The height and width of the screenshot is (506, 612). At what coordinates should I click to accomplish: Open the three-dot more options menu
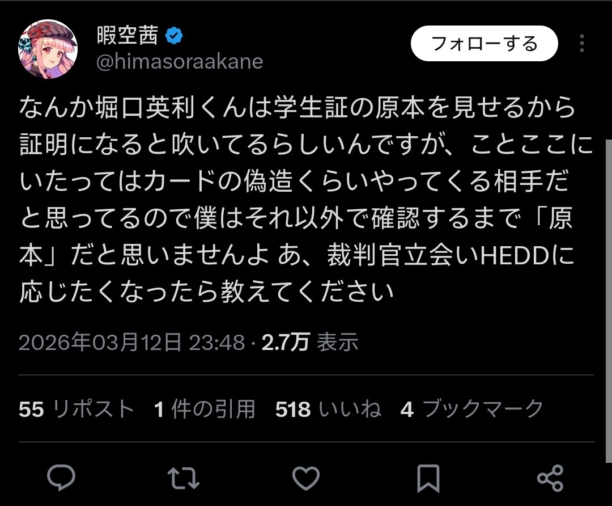(582, 44)
